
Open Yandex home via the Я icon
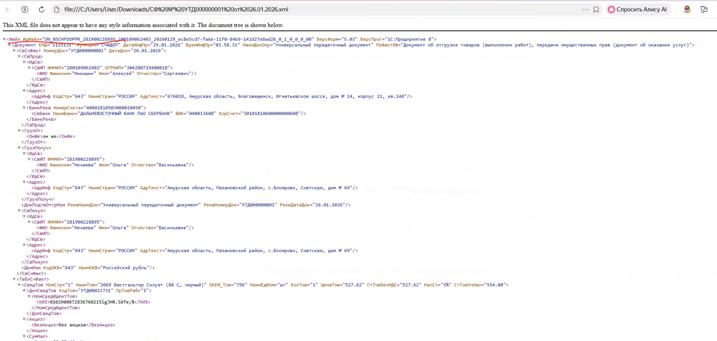click(x=25, y=9)
